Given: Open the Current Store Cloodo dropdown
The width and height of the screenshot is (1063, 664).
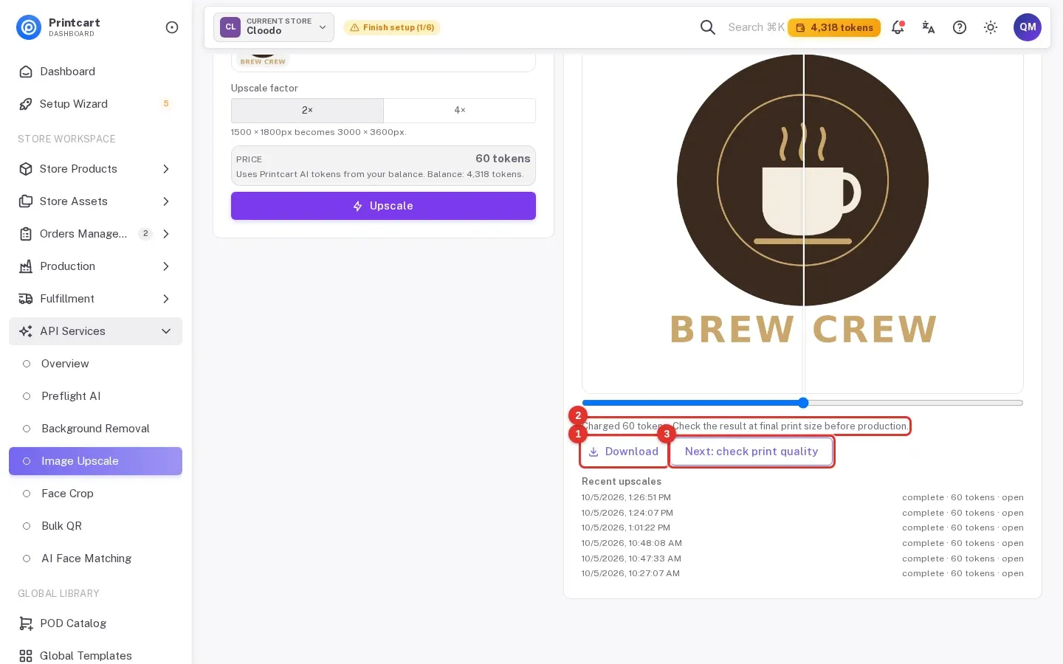Looking at the screenshot, I should tap(274, 27).
